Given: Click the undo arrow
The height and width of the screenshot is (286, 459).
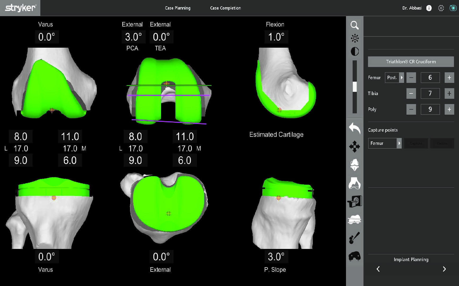Looking at the screenshot, I should (355, 128).
